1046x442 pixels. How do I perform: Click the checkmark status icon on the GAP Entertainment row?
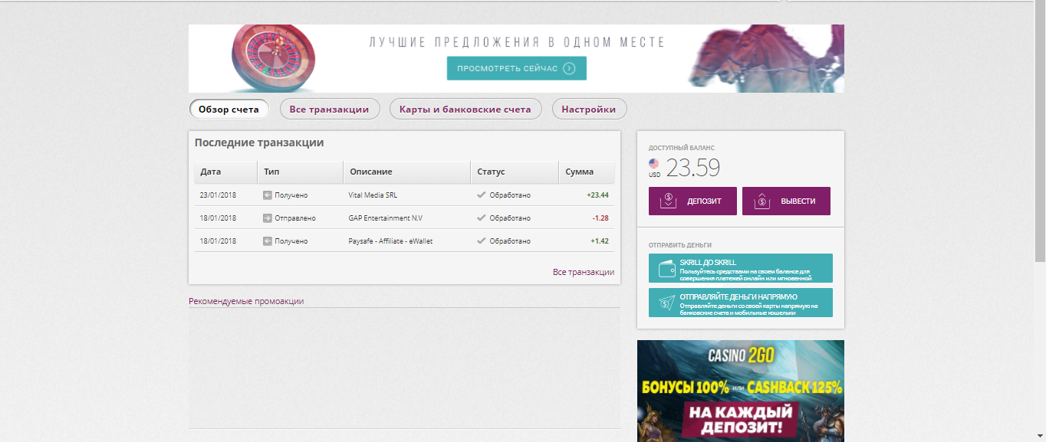point(482,218)
